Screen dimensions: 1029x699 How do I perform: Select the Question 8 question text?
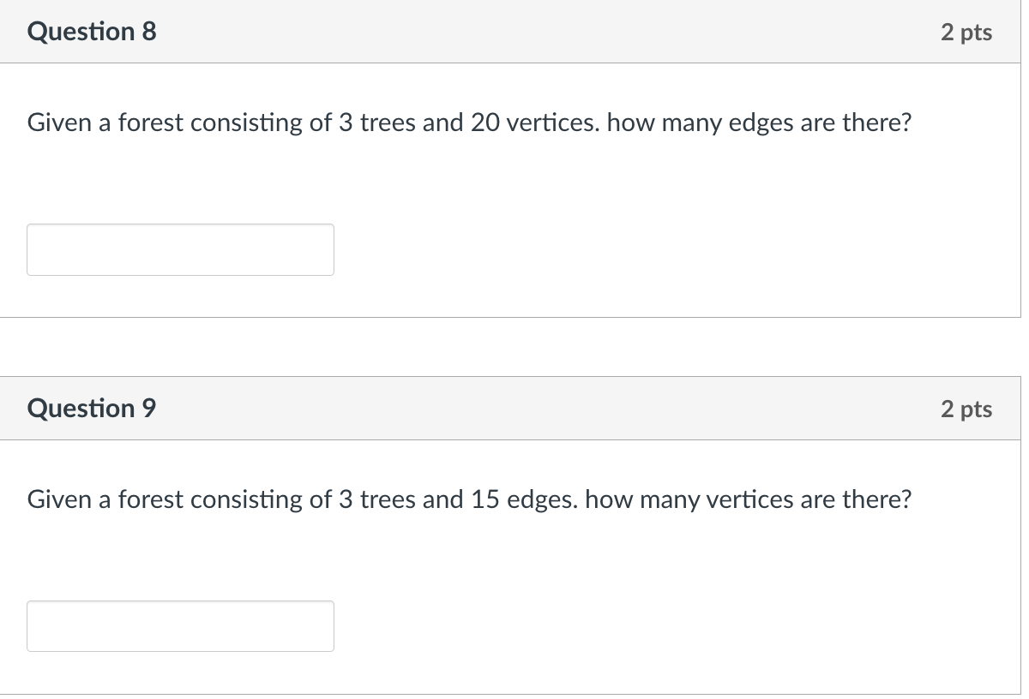click(x=470, y=122)
